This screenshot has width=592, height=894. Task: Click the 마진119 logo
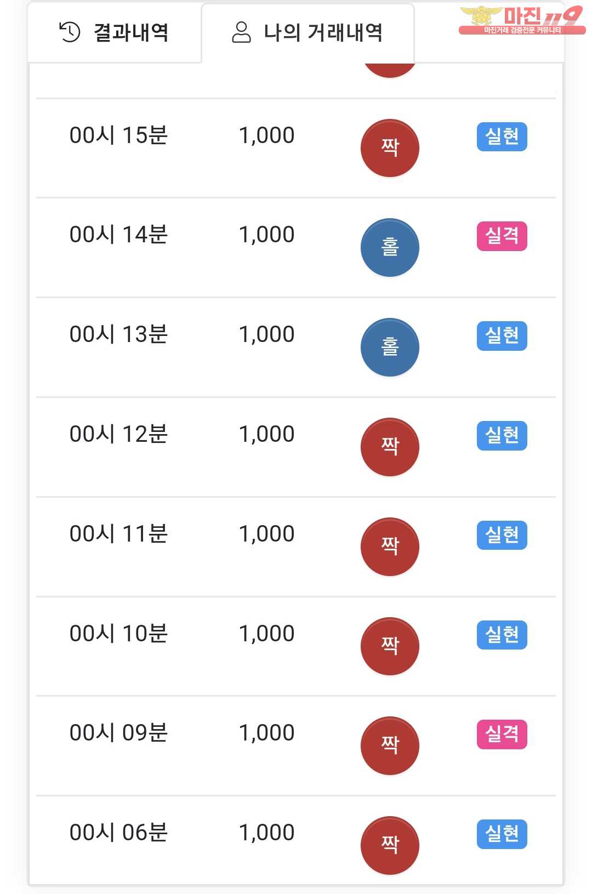point(521,20)
